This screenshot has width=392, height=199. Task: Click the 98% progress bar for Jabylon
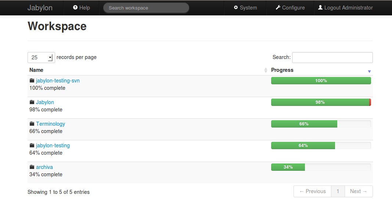click(x=321, y=102)
